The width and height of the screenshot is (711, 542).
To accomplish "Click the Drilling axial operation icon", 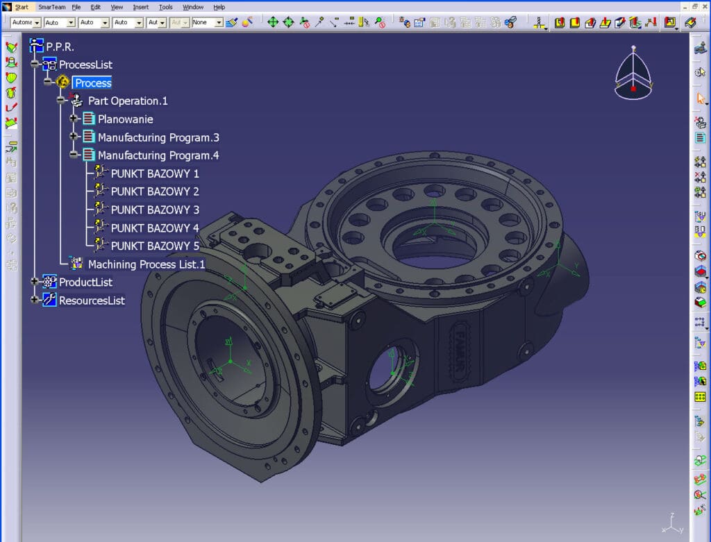I will (539, 22).
